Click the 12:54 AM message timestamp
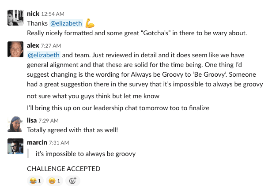Viewport: 272px width, 190px height. pyautogui.click(x=56, y=14)
